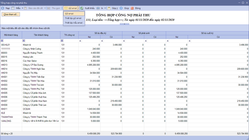249x140 pixels.
Task: Open comparison operator for Số dư đầu kỳ Nợ
Action: click(80, 41)
